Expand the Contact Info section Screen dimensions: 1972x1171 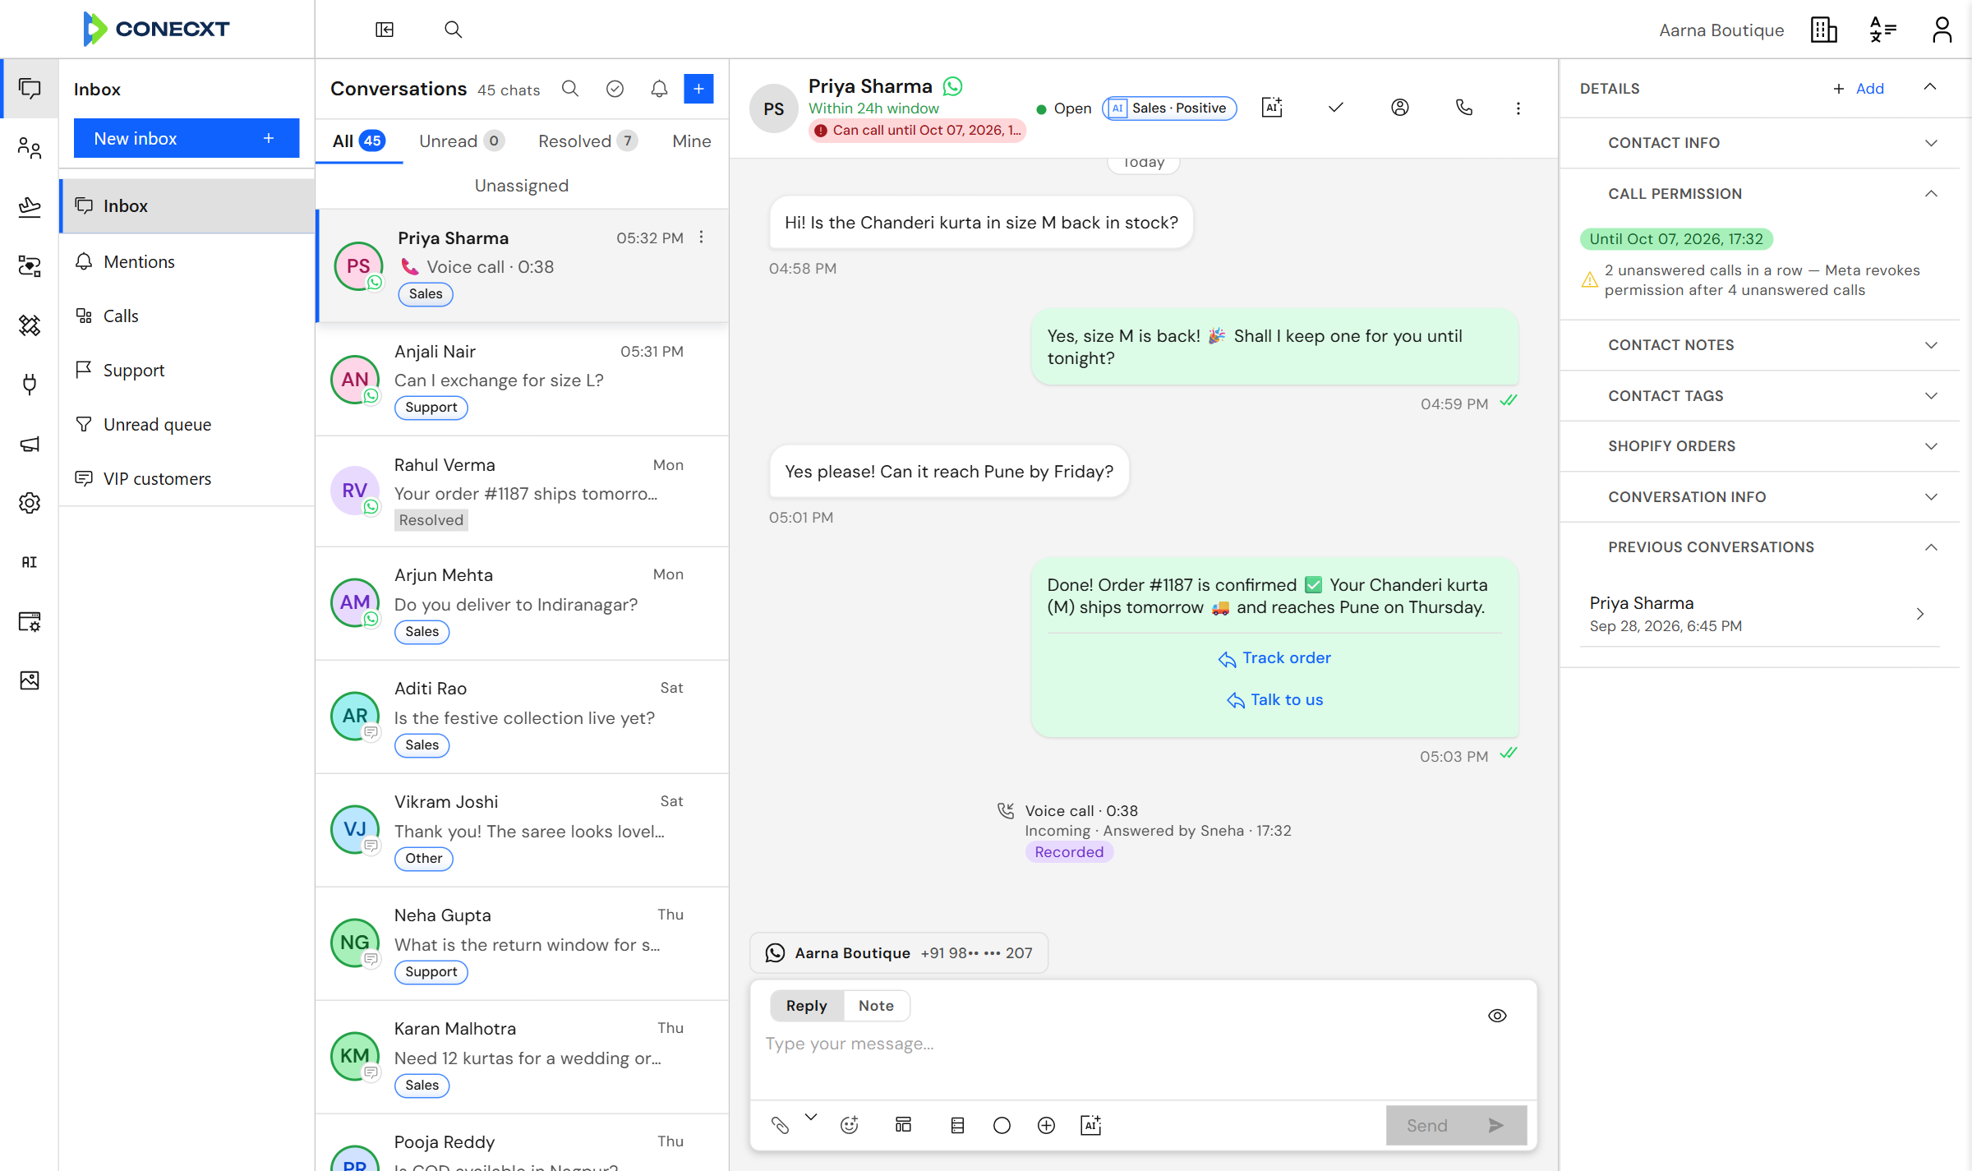(1759, 143)
